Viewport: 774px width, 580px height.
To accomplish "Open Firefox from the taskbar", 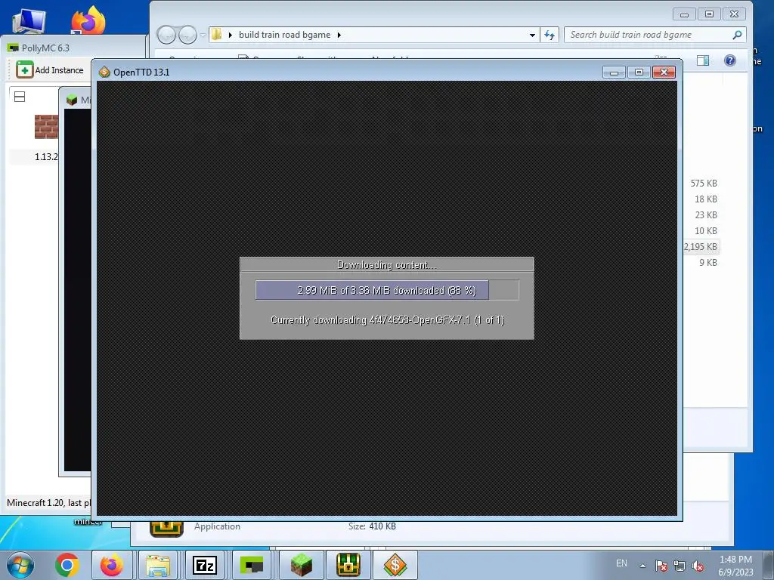I will (112, 565).
